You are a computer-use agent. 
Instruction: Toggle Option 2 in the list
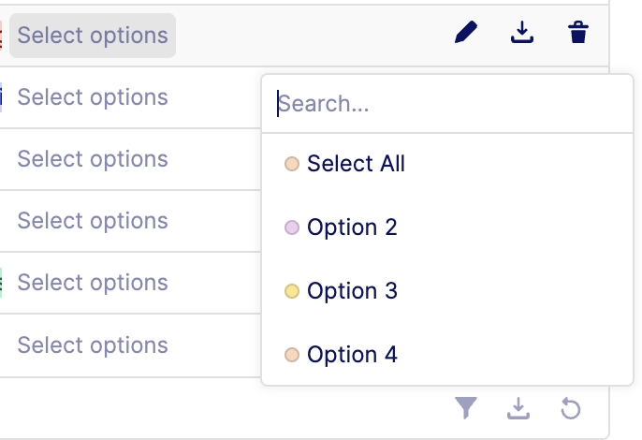pos(352,227)
